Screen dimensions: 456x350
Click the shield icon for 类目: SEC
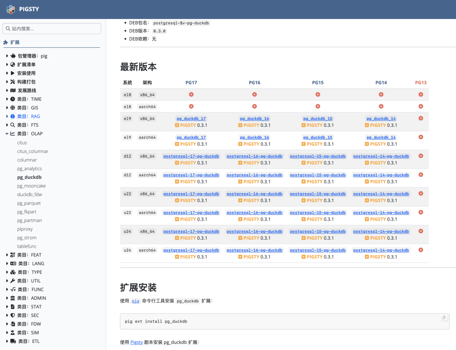[x=13, y=315]
